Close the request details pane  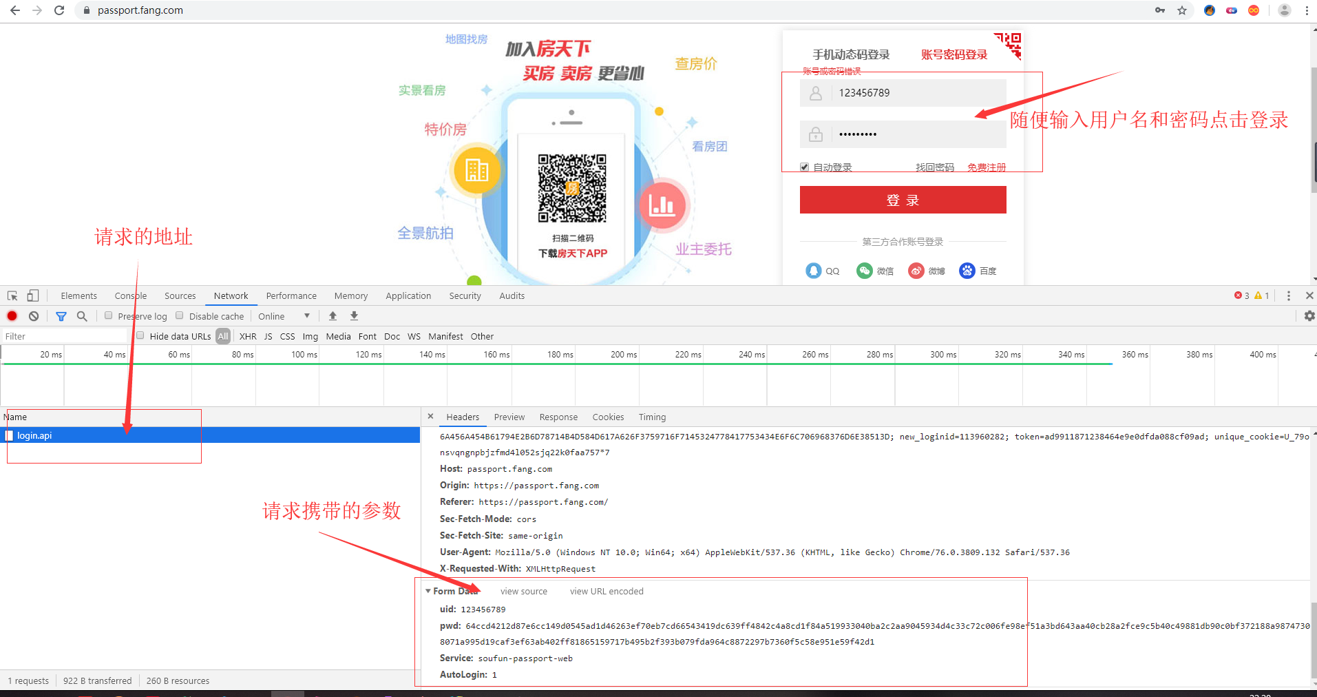click(430, 416)
